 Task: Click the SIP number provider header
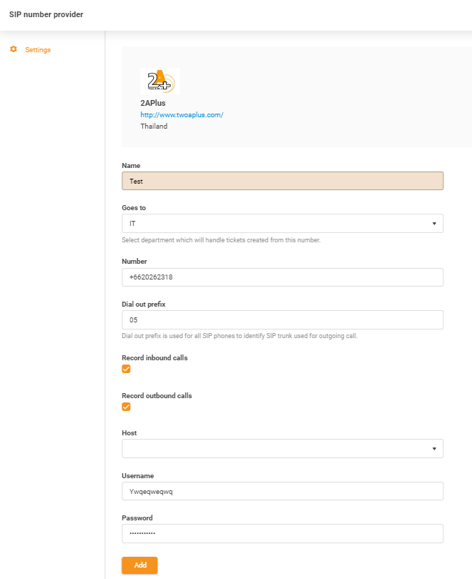coord(46,14)
